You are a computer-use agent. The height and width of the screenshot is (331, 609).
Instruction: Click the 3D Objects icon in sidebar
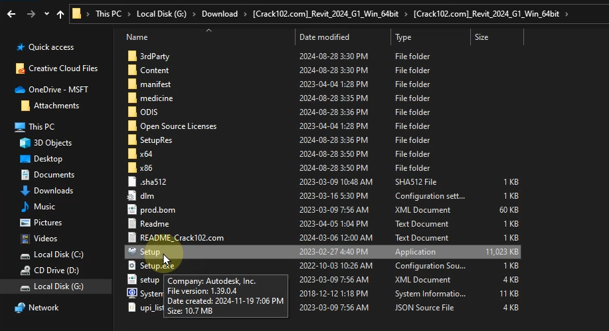25,143
